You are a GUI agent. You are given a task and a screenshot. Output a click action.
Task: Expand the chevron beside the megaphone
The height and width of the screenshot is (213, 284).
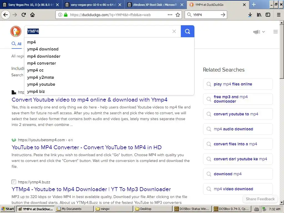[263, 32]
